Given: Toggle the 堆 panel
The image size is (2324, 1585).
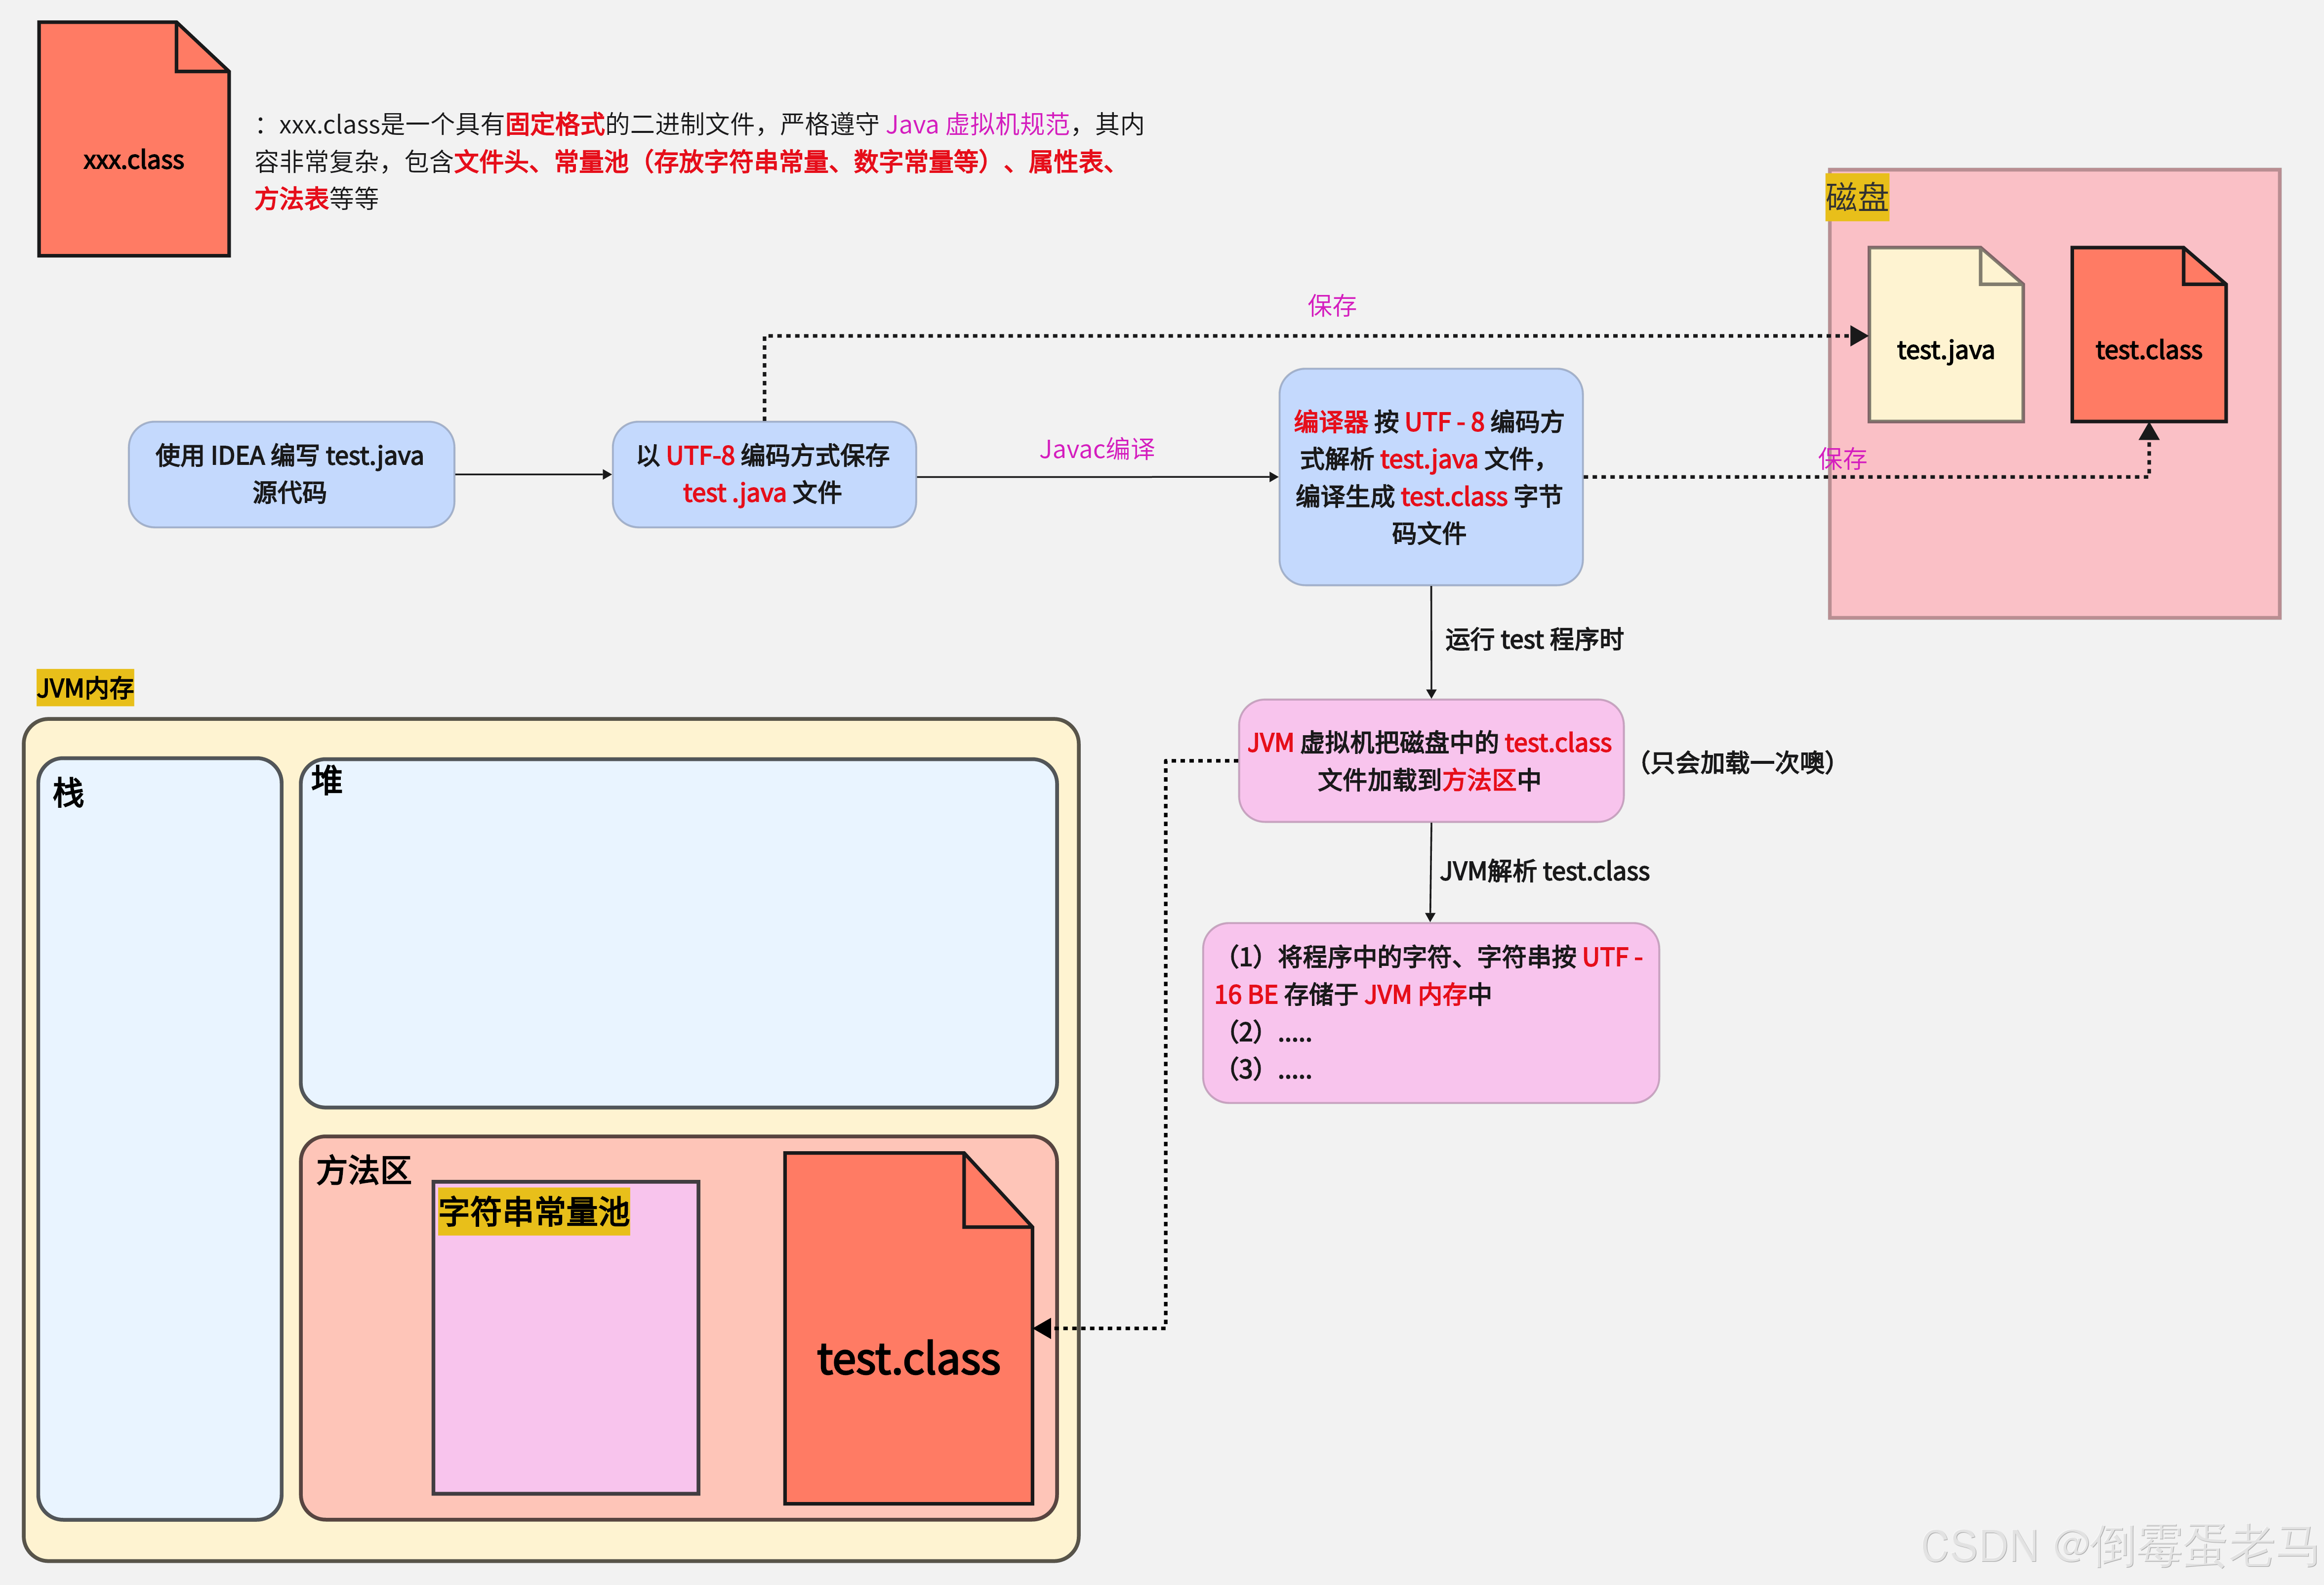Looking at the screenshot, I should [680, 930].
